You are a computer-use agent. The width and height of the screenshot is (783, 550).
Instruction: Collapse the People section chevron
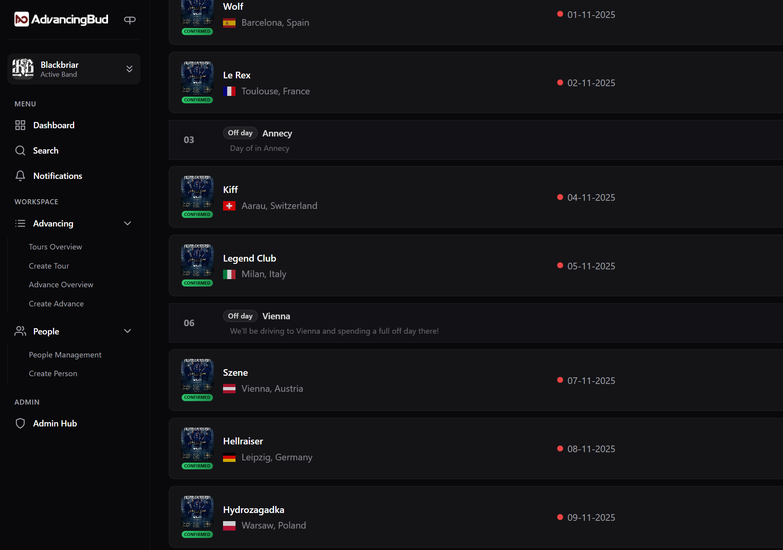(128, 331)
